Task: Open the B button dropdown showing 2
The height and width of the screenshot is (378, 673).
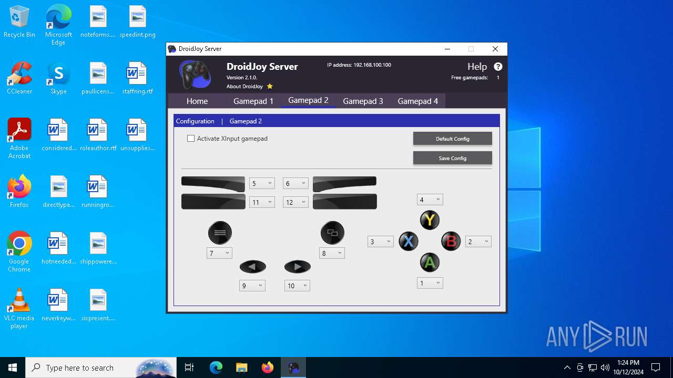Action: click(478, 241)
